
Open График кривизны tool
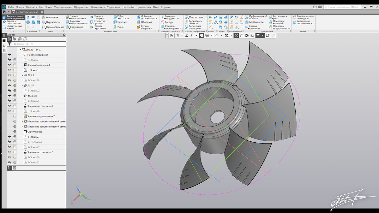pyautogui.click(x=253, y=27)
